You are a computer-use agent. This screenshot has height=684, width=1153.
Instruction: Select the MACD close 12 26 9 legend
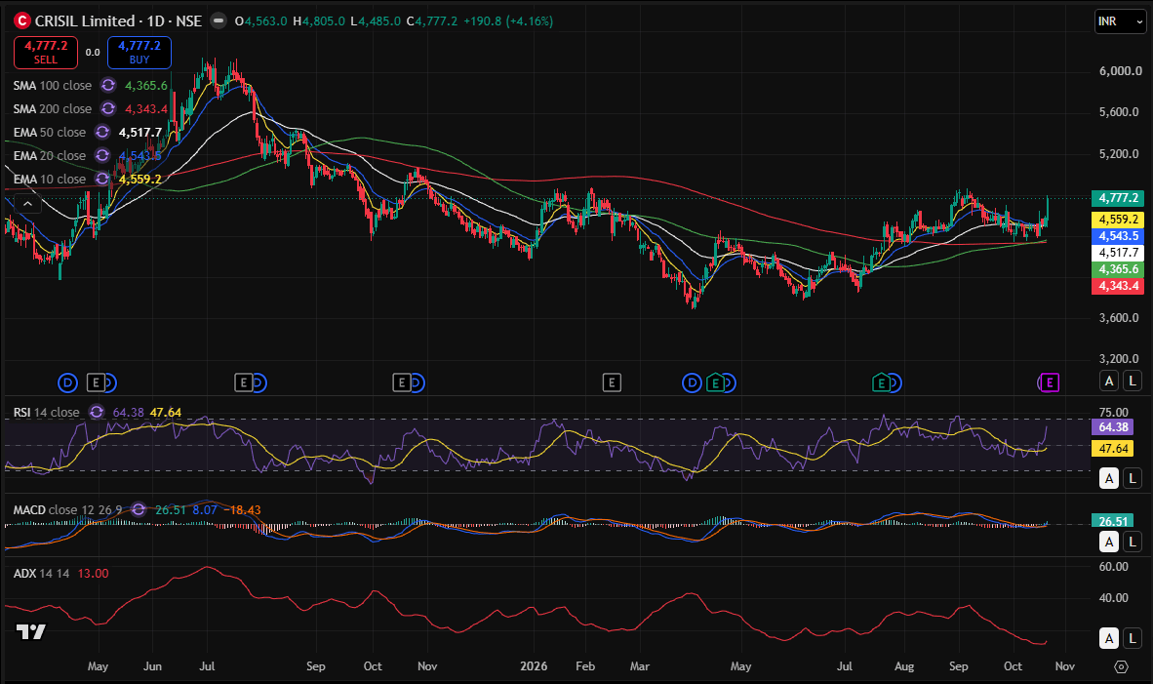point(67,509)
